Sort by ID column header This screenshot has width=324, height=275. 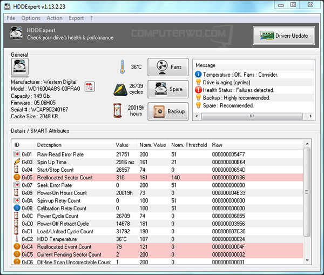click(23, 145)
